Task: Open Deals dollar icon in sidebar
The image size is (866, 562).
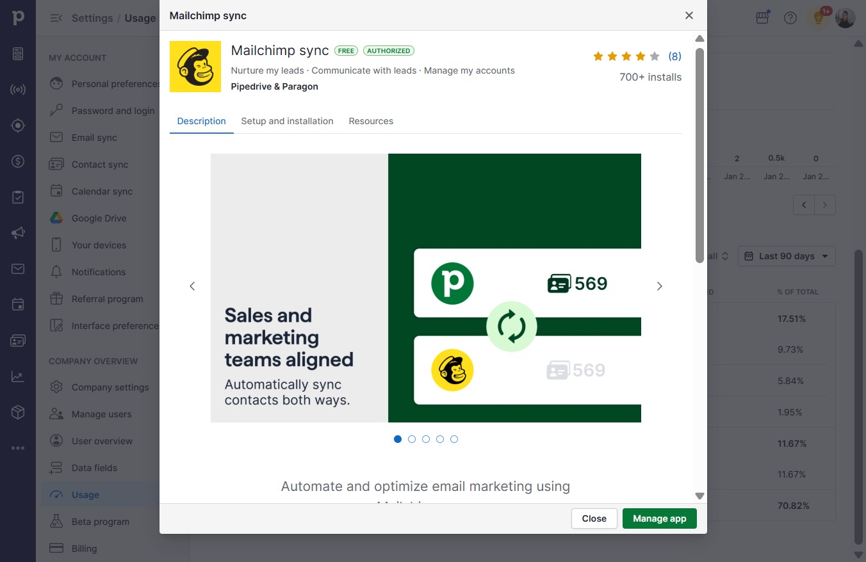Action: click(18, 161)
